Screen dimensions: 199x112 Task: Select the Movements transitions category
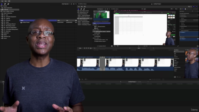point(176,62)
